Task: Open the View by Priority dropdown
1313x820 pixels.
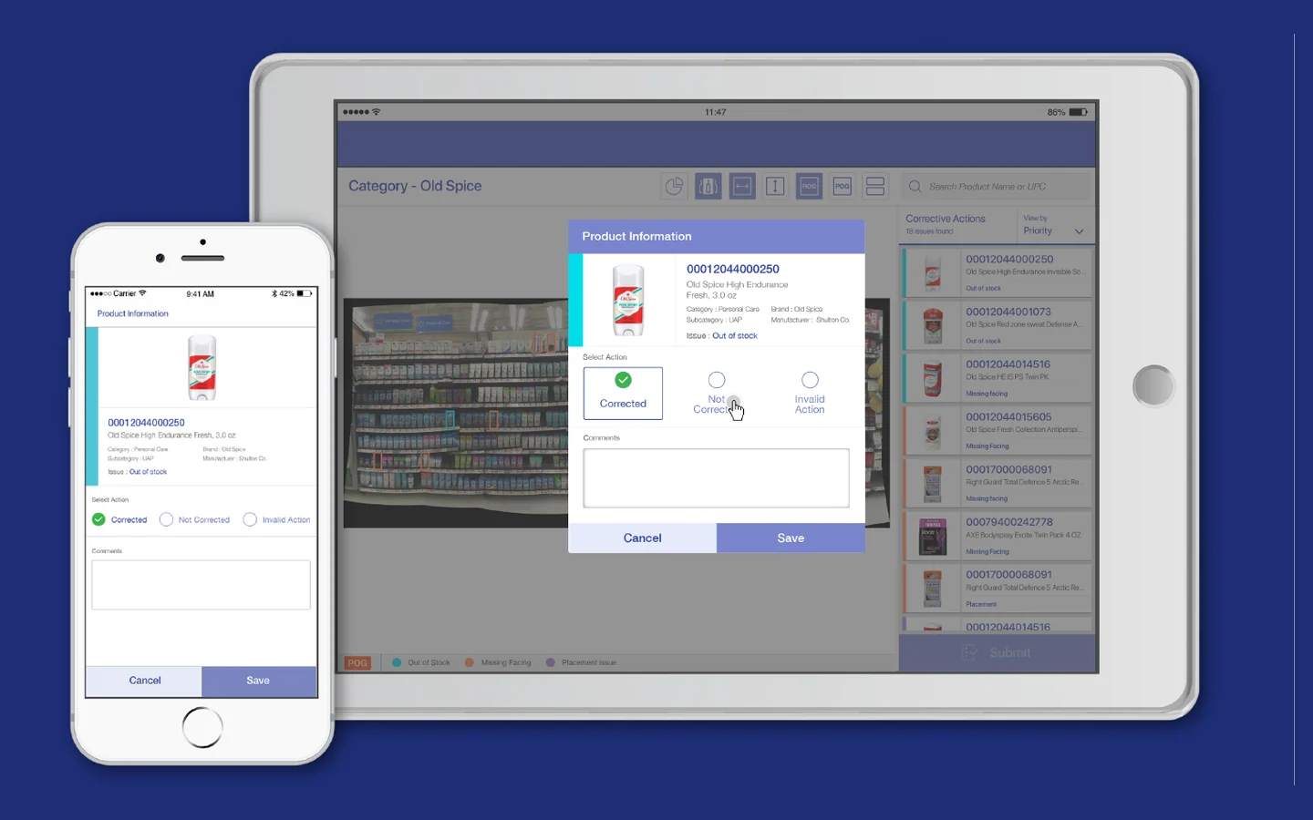Action: coord(1054,225)
